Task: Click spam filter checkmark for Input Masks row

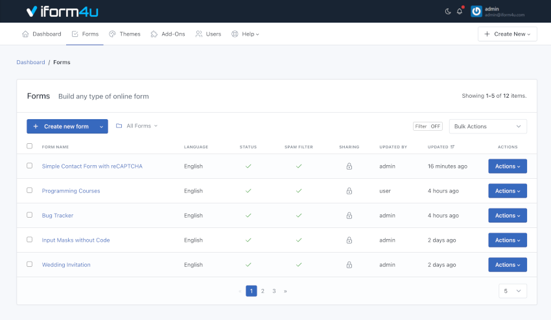Action: 299,240
